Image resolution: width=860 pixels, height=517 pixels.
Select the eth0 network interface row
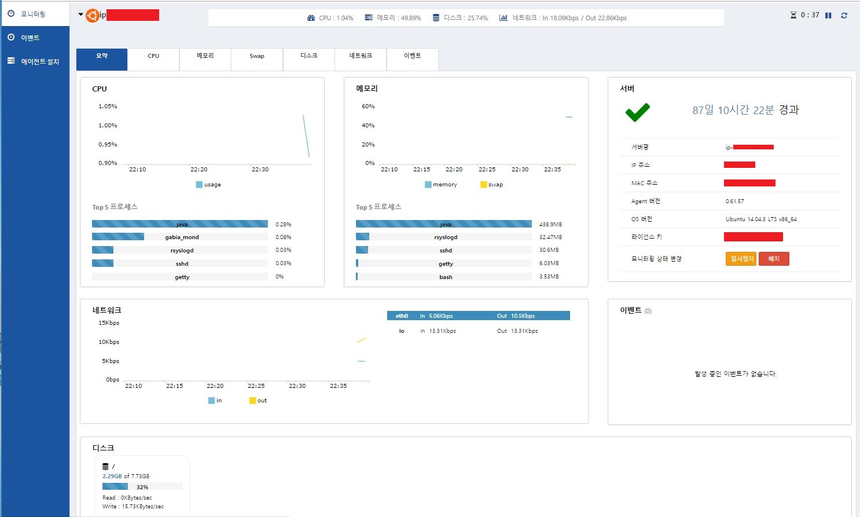pyautogui.click(x=479, y=316)
